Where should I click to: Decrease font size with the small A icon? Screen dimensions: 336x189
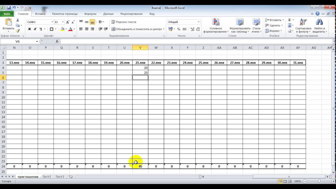73,22
